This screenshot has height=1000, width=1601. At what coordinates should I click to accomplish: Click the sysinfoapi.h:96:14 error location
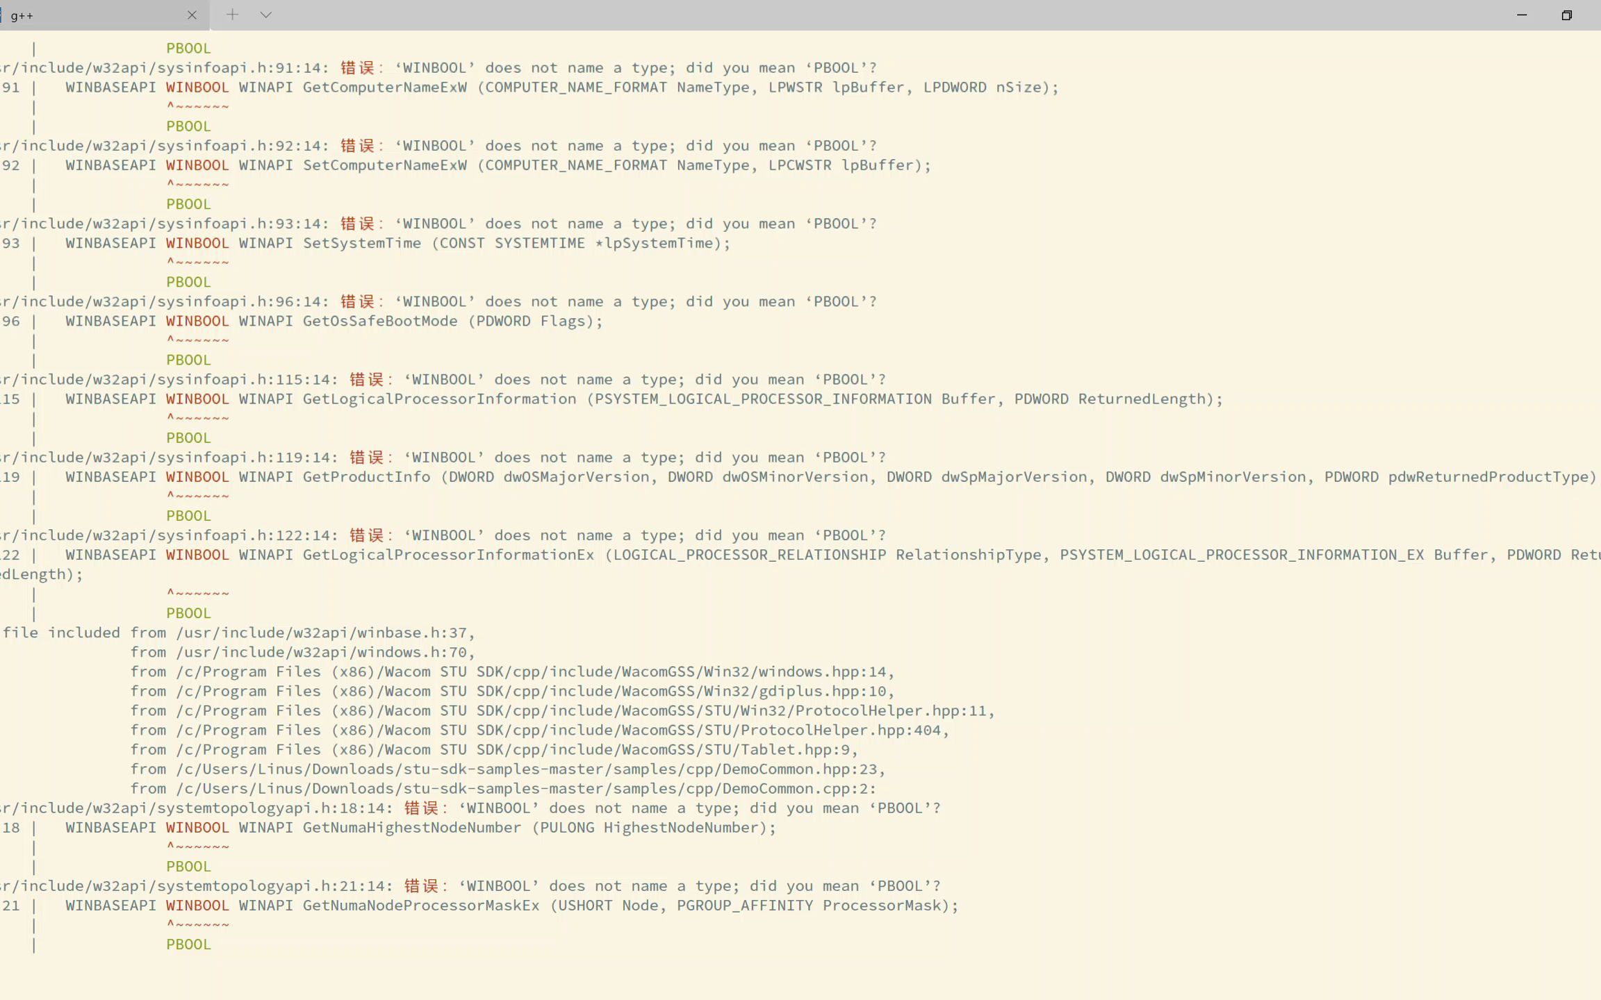pyautogui.click(x=164, y=301)
